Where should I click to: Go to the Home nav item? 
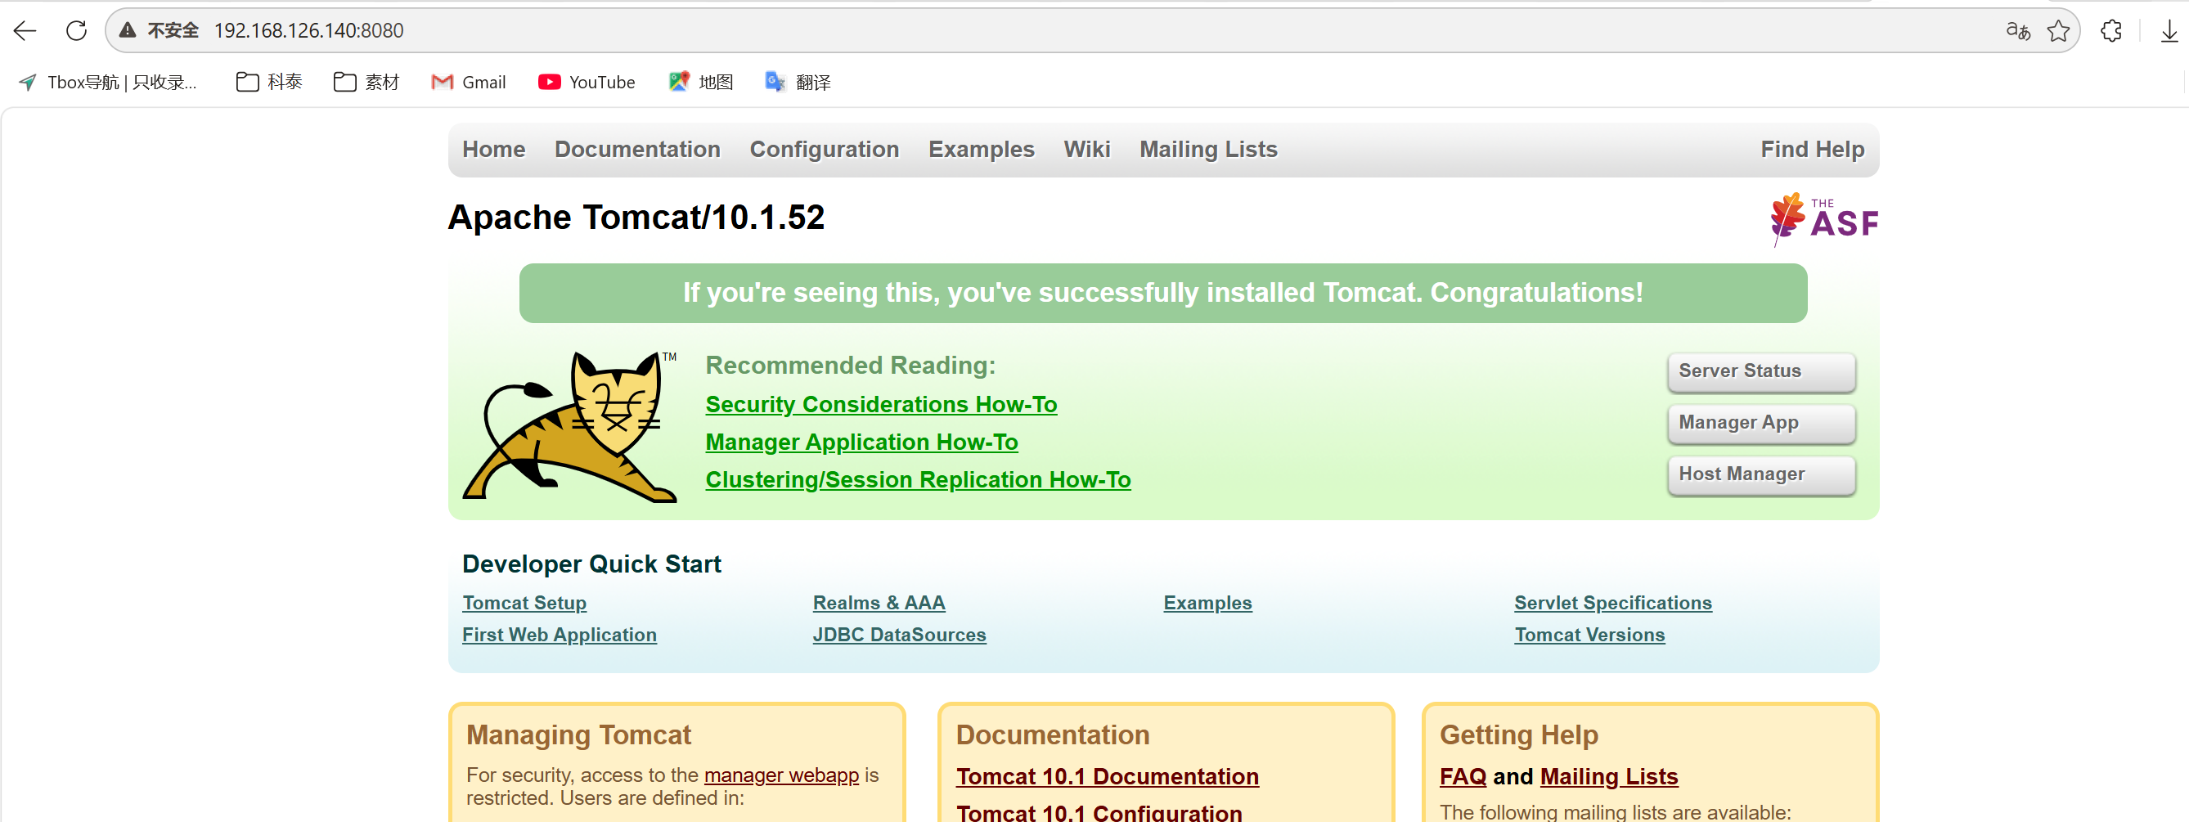[x=494, y=150]
